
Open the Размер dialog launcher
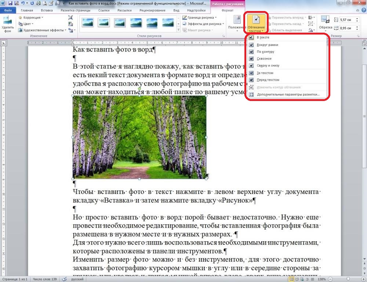358,36
